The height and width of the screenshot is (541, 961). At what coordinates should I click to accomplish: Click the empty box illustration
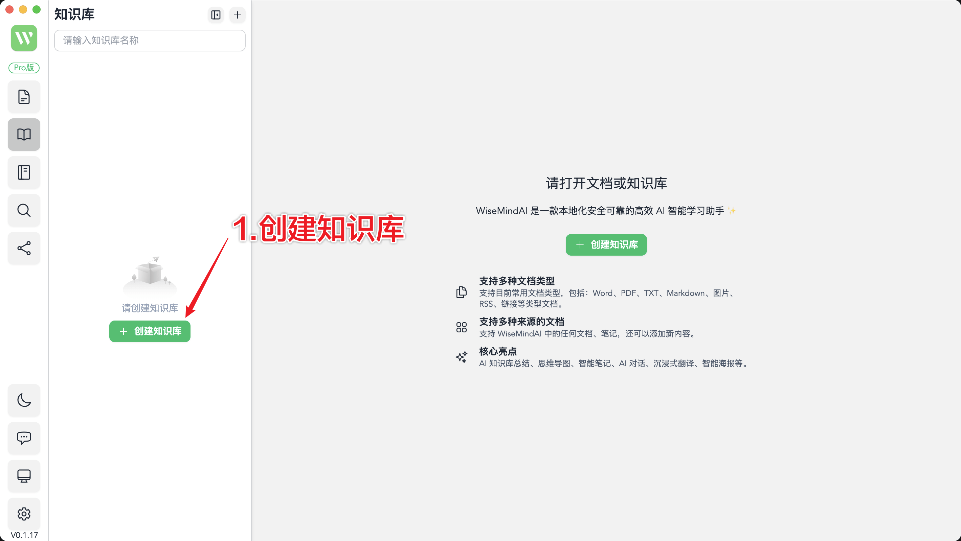[150, 276]
